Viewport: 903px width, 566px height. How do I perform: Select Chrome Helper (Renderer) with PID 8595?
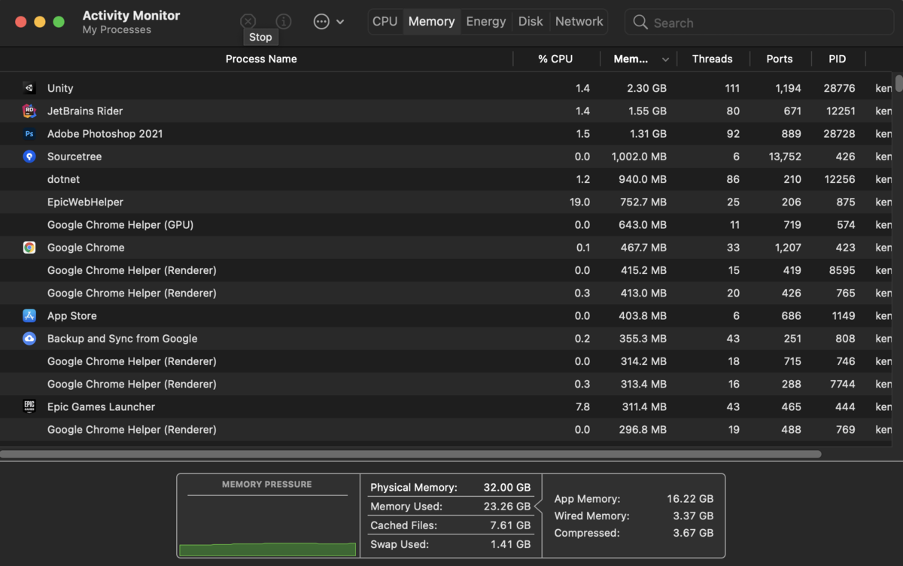[448, 270]
